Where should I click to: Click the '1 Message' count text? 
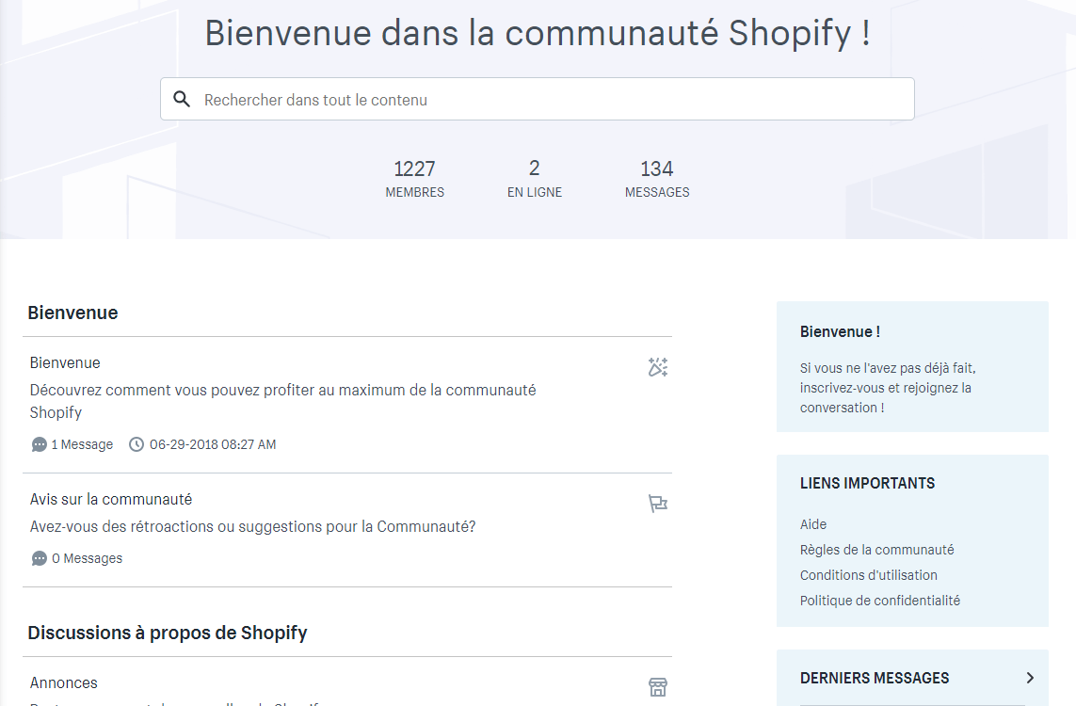tap(82, 444)
